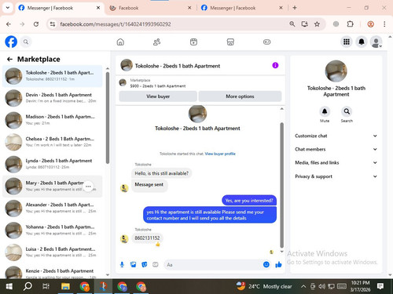The image size is (393, 294).
Task: Open the 24°C Mostly clear weather widget
Action: click(x=264, y=286)
